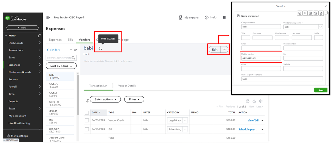The width and height of the screenshot is (333, 143).
Task: Click the Company name field
Action: click(261, 27)
